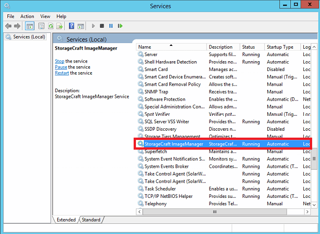
Task: Click the Start Service play icon
Action: pyautogui.click(x=93, y=26)
